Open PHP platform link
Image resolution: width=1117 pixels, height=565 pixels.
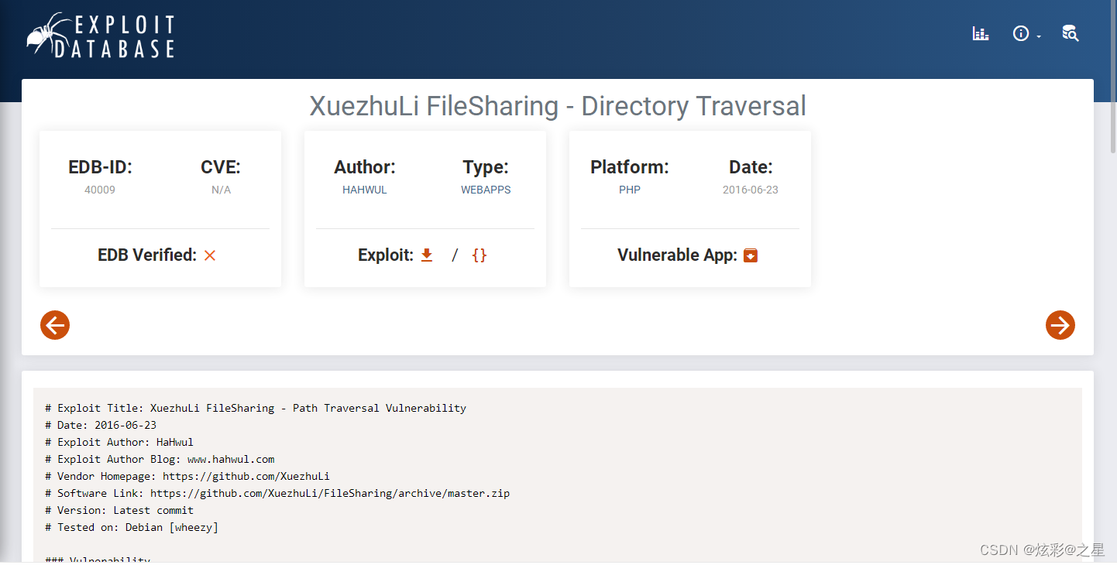pyautogui.click(x=630, y=190)
